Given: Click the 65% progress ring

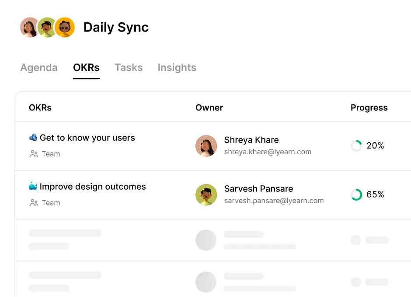Looking at the screenshot, I should point(356,194).
